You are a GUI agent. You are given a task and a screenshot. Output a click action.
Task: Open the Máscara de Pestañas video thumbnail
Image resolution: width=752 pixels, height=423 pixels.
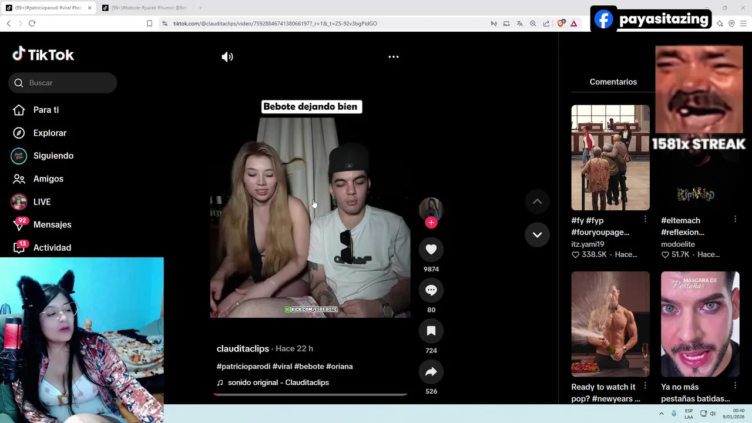700,324
